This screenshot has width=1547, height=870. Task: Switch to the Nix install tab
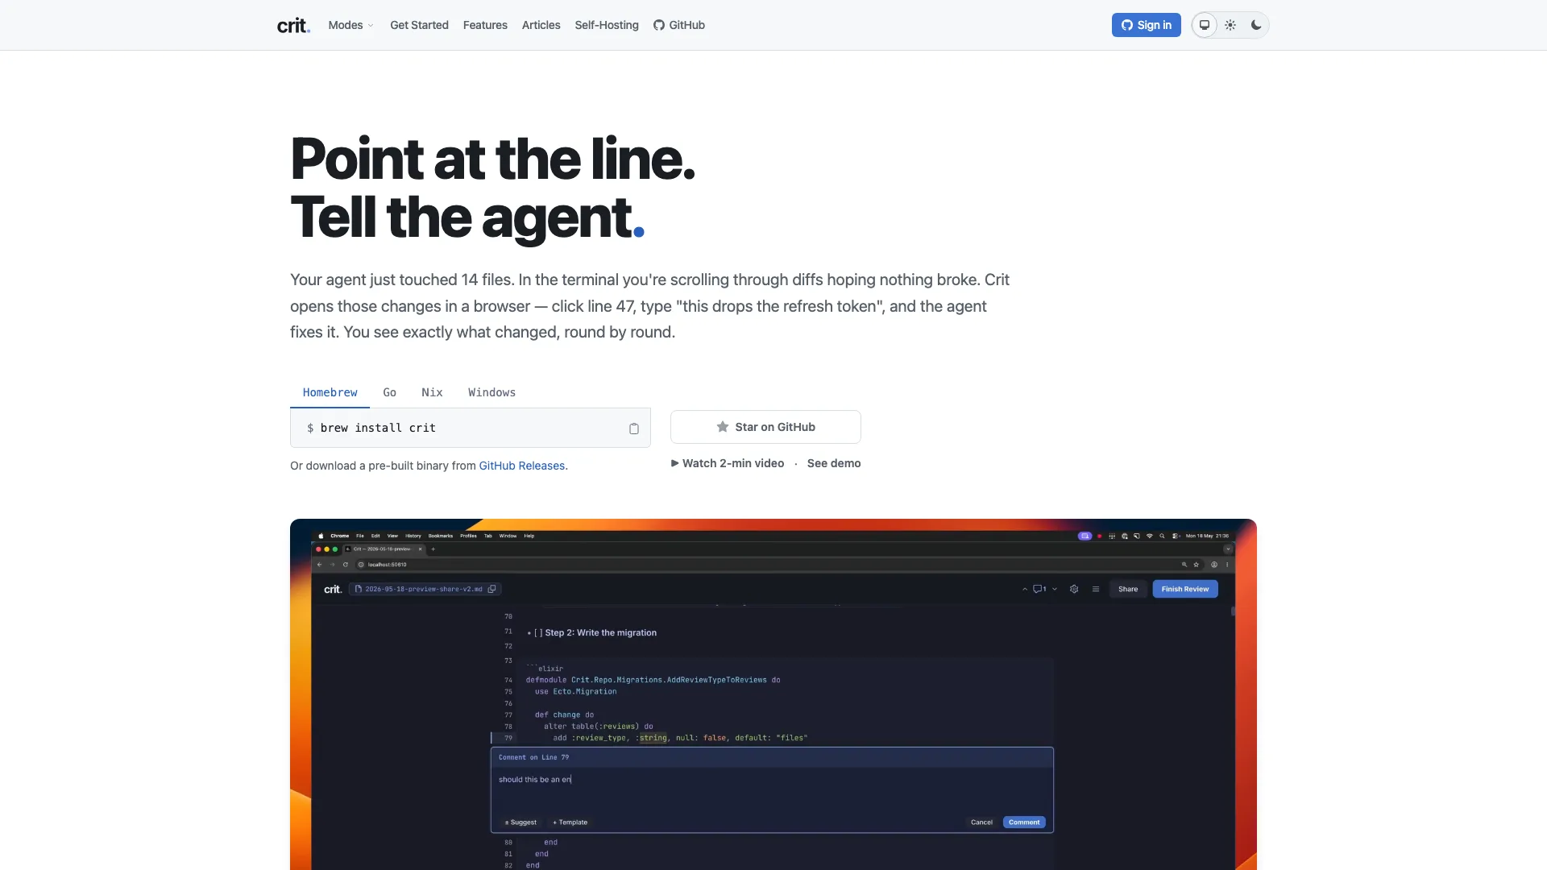point(432,392)
